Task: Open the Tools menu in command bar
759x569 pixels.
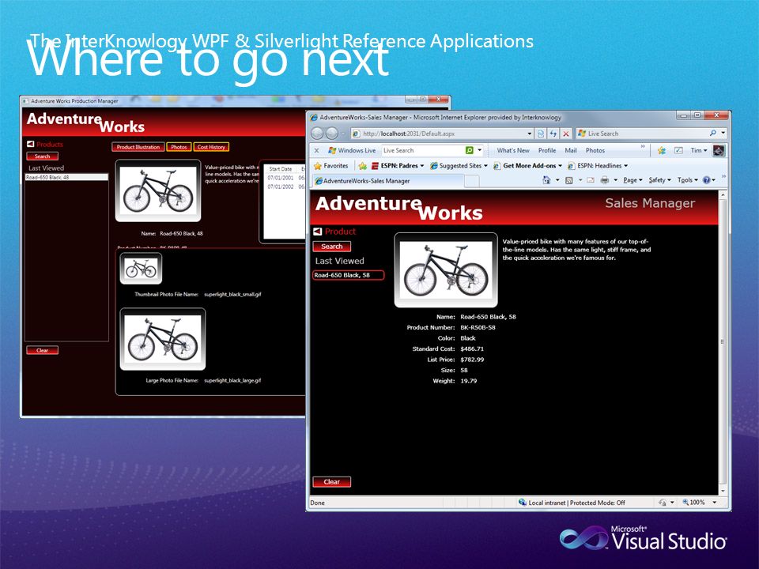Action: 687,180
